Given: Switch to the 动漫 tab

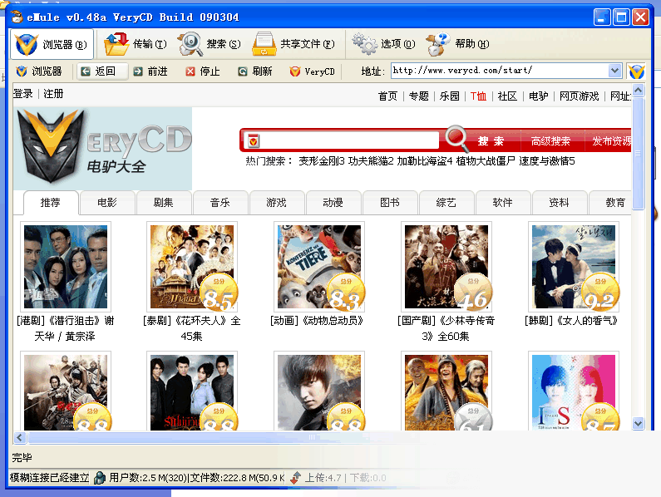Looking at the screenshot, I should pyautogui.click(x=333, y=203).
